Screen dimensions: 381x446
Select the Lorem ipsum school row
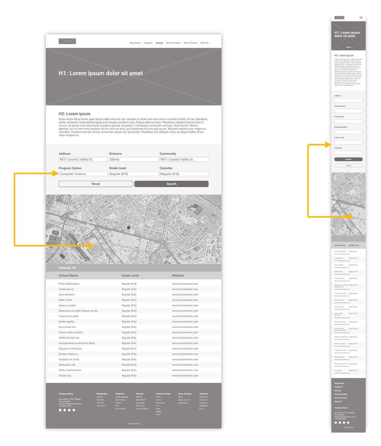(134, 289)
